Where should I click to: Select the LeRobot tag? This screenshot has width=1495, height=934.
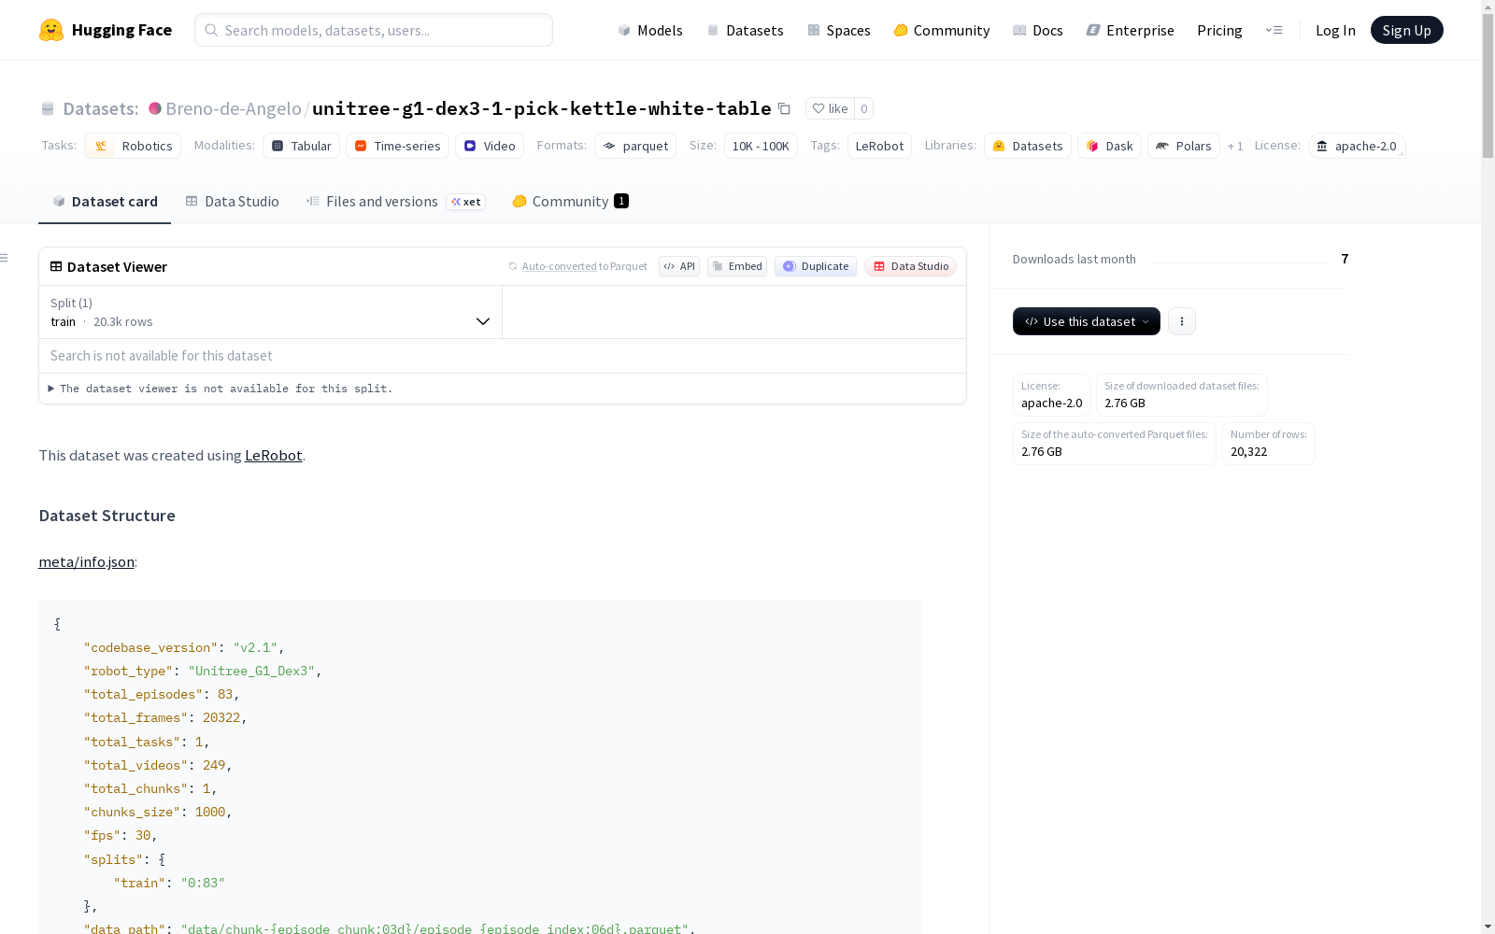pos(879,146)
